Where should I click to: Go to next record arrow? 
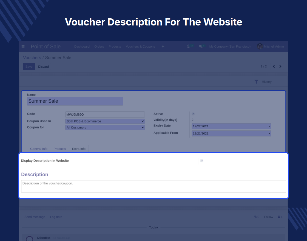(280, 67)
